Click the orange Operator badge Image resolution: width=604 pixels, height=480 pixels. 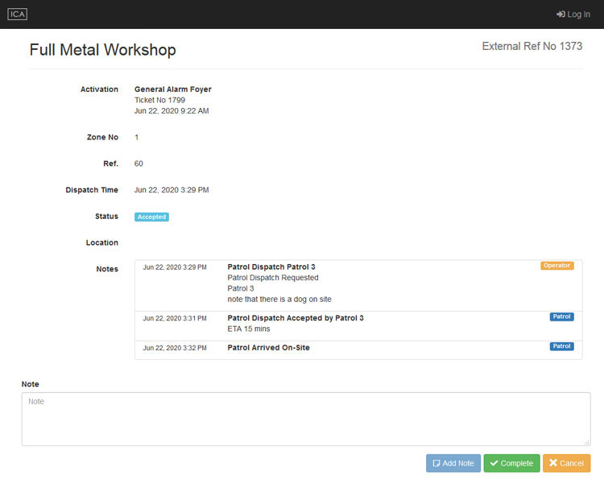point(556,266)
